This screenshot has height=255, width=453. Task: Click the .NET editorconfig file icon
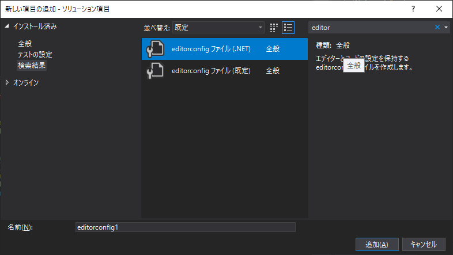tap(155, 49)
